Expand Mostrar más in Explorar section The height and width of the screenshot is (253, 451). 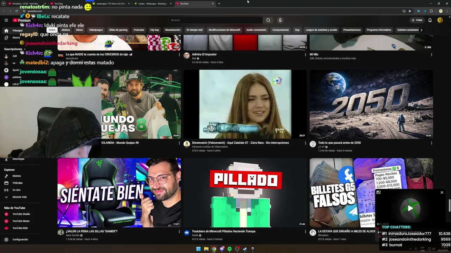tap(19, 197)
